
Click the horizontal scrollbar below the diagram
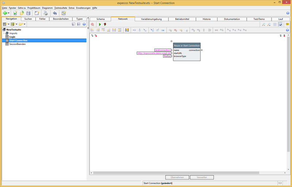[x=175, y=172]
